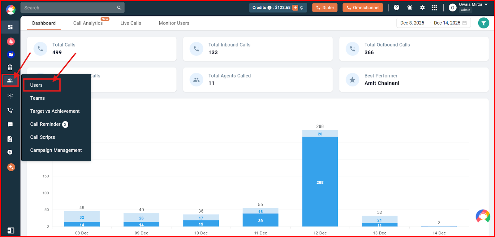Expand the Owais Mirza account dropdown arrow

[486, 5]
